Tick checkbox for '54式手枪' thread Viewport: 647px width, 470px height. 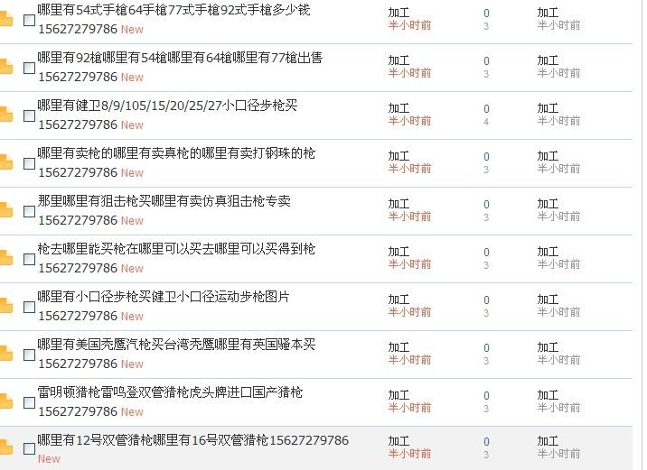click(29, 20)
